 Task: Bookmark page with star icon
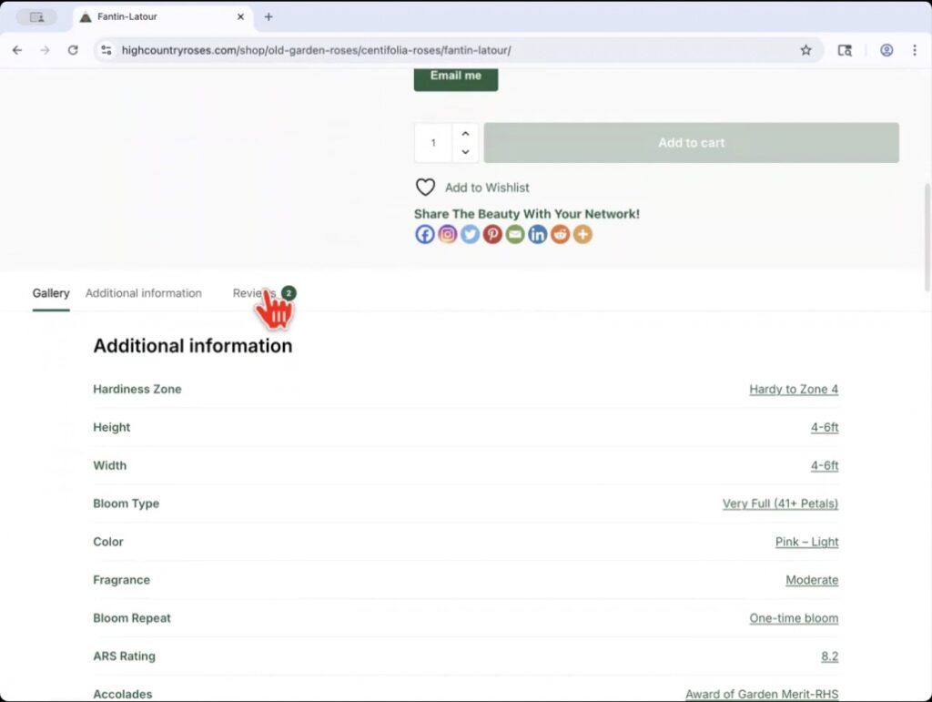(805, 50)
